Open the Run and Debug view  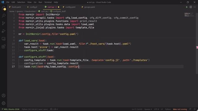pyautogui.click(x=3, y=31)
